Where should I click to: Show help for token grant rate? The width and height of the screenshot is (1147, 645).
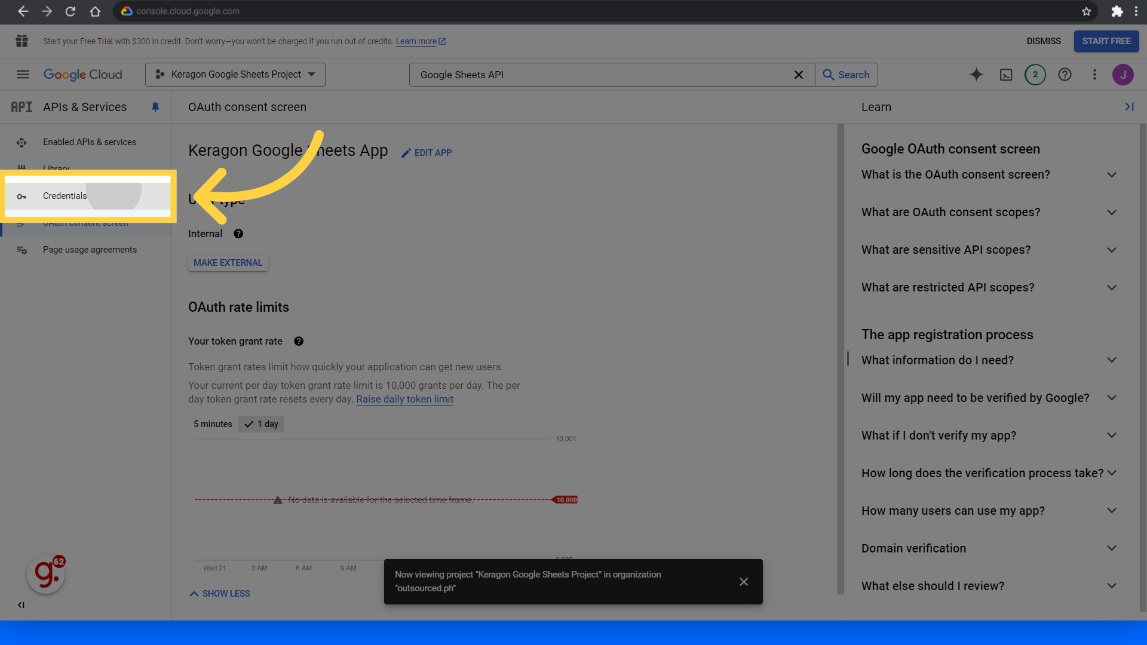pos(299,341)
